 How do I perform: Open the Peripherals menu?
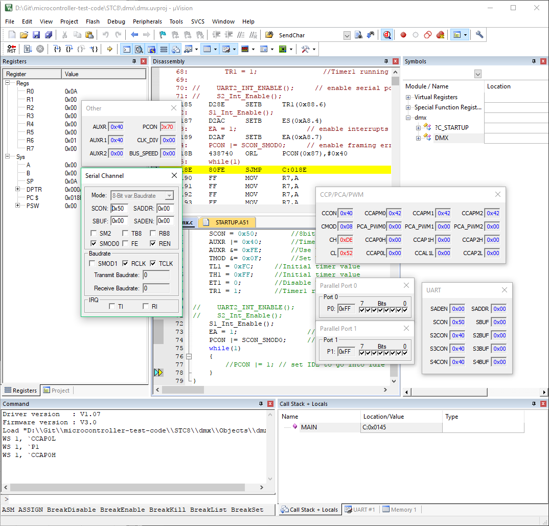[147, 21]
